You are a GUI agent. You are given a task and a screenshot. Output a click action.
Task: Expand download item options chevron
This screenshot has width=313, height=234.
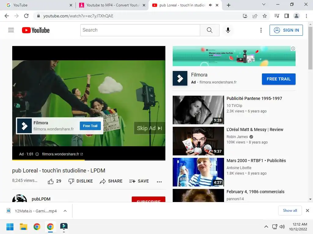click(x=65, y=211)
